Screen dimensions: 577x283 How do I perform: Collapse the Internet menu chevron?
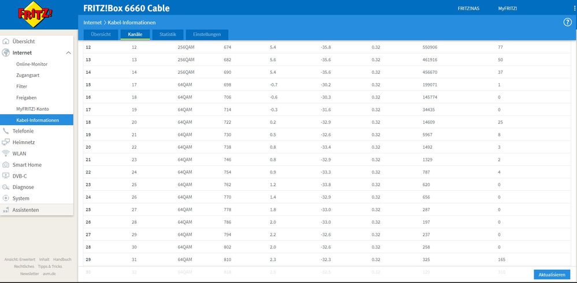pyautogui.click(x=68, y=53)
